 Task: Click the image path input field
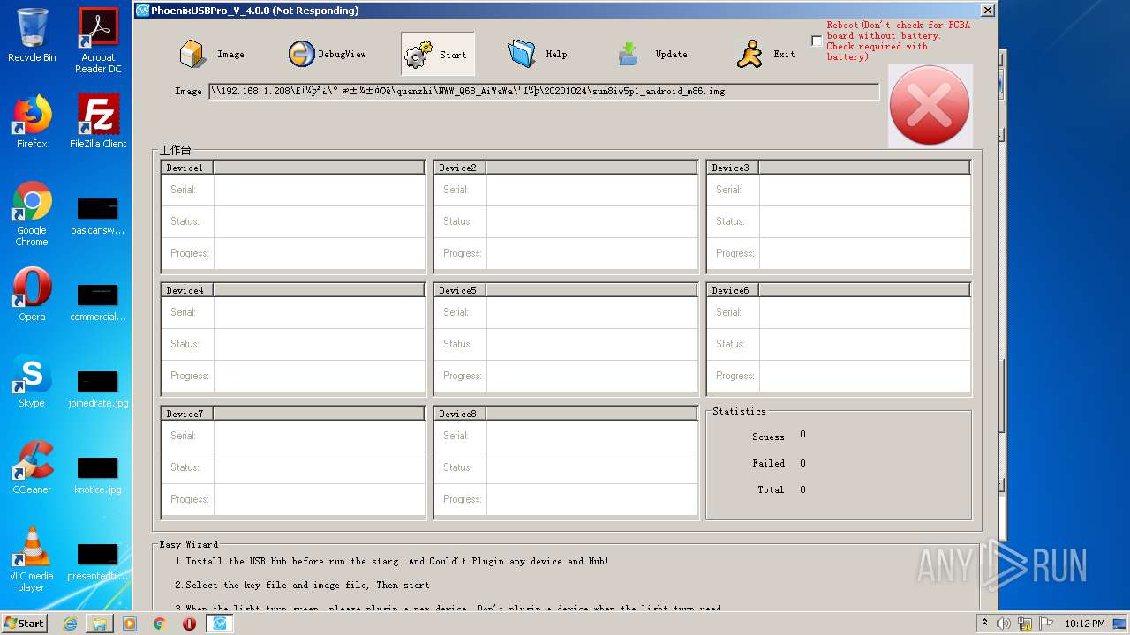544,91
